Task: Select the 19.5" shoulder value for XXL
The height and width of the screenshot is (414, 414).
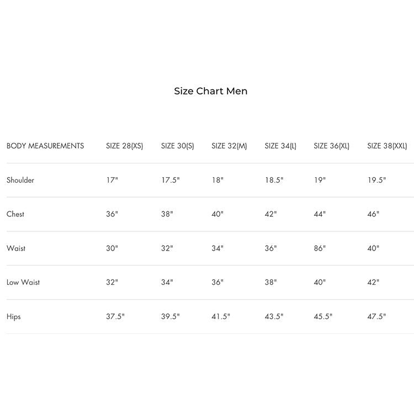Action: pyautogui.click(x=376, y=180)
